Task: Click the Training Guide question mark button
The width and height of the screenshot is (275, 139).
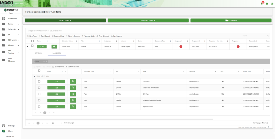Action: tap(88, 36)
